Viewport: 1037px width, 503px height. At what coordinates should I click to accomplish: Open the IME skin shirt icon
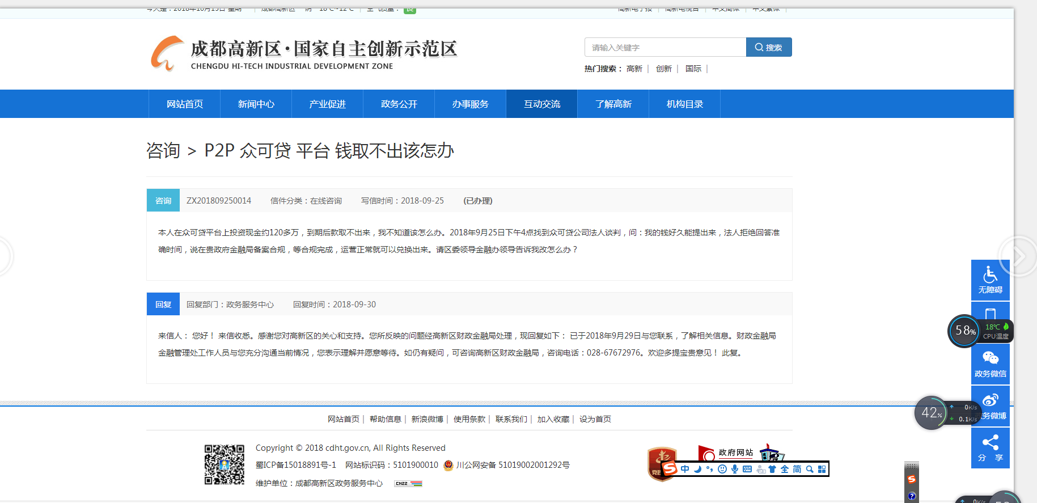click(x=772, y=469)
